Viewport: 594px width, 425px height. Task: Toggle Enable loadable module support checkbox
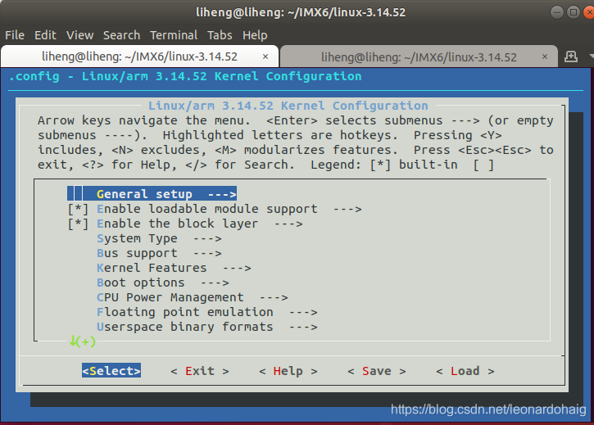(78, 209)
